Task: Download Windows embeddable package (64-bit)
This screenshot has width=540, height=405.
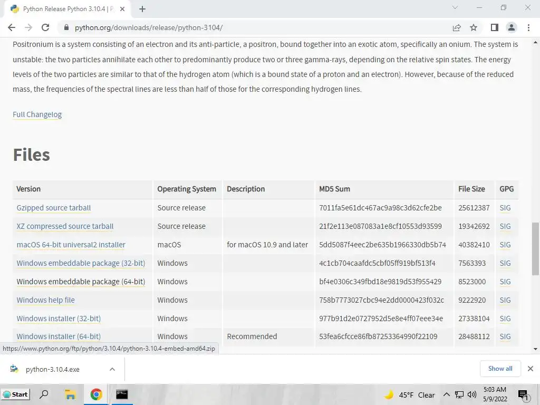Action: (x=81, y=282)
